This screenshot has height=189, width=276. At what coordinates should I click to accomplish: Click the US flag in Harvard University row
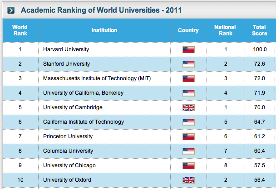188,49
